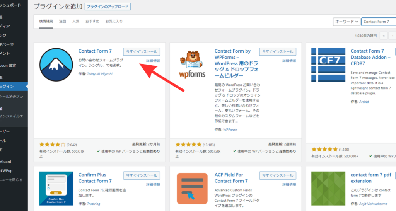Screen dimensions: 396x211
Task: Switch to the 検索結果 tab
Action: point(46,22)
